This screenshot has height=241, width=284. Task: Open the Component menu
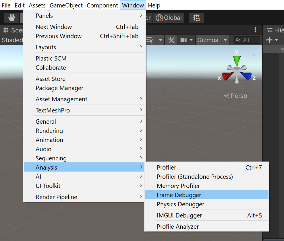pyautogui.click(x=102, y=5)
